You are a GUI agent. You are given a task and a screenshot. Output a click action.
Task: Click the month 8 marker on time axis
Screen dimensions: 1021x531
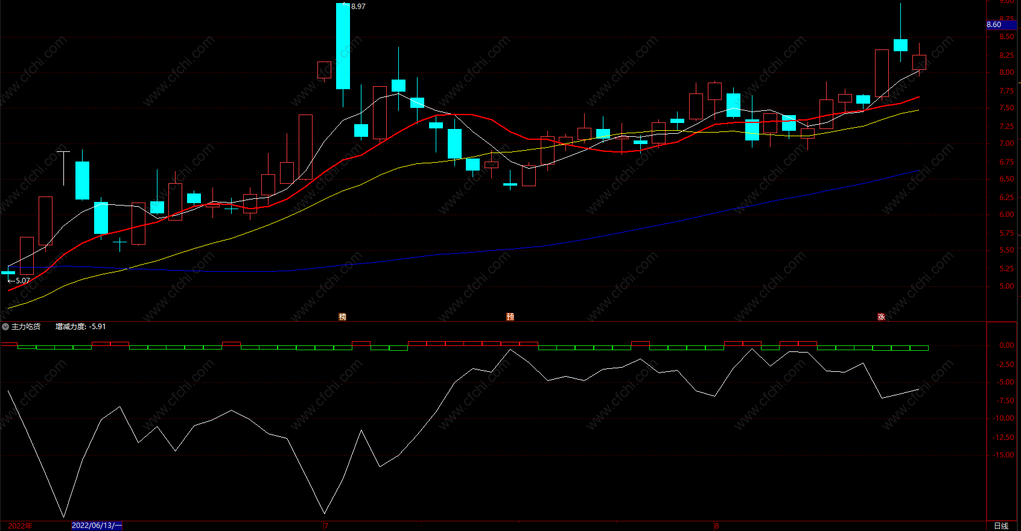pos(717,526)
